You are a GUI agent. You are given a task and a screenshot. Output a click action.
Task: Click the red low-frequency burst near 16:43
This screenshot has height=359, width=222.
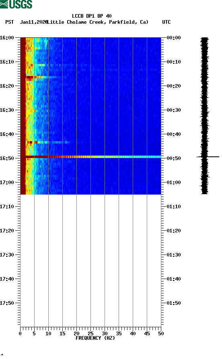[x=32, y=143]
